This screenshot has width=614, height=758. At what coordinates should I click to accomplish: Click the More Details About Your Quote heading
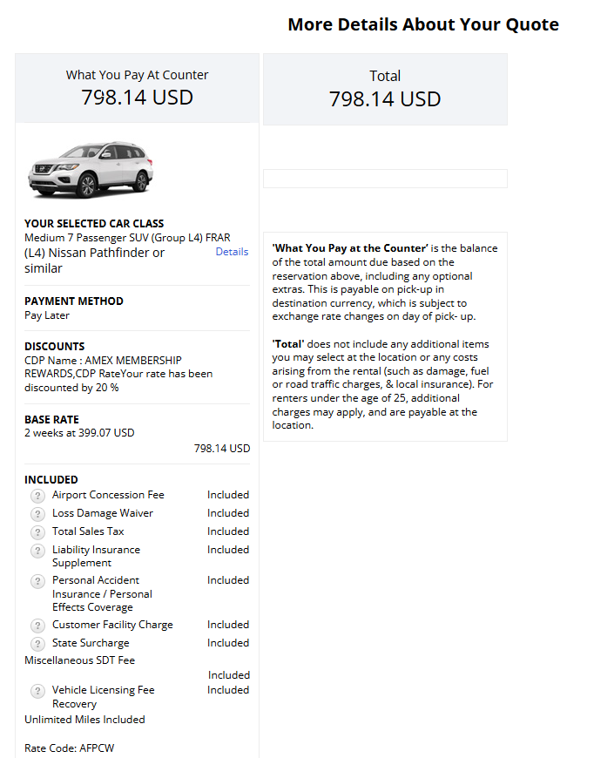pos(423,24)
